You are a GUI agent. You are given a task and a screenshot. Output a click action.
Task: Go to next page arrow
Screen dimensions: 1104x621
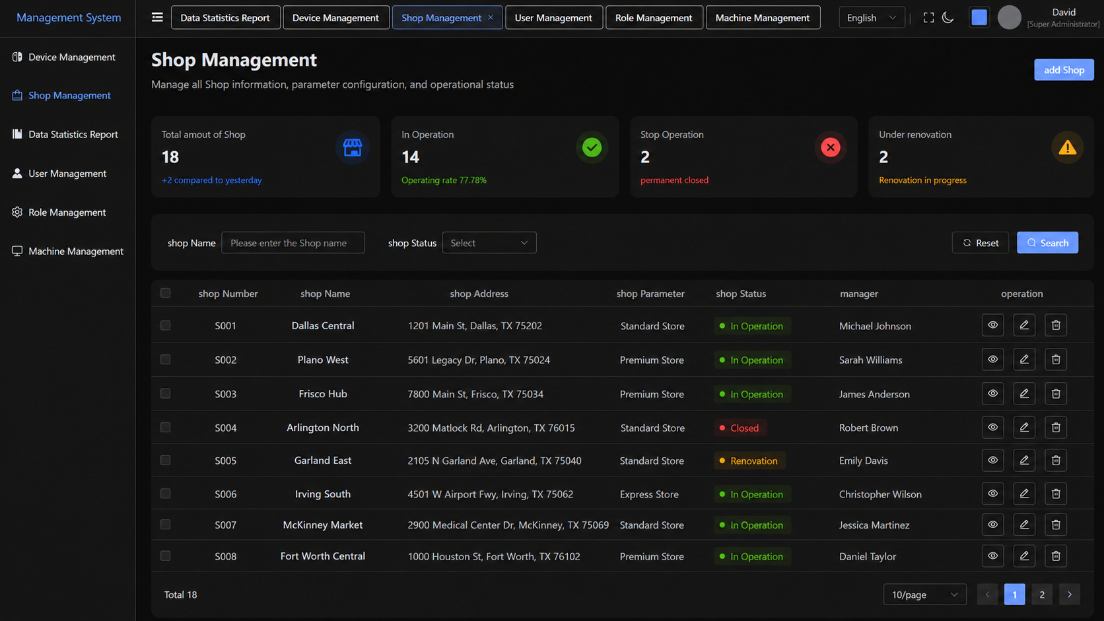1070,595
